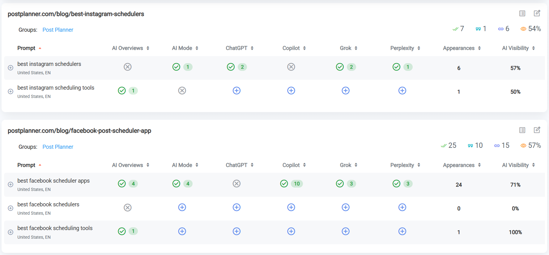Open list icon on best-instagram-schedulers page card
549x255 pixels.
522,13
